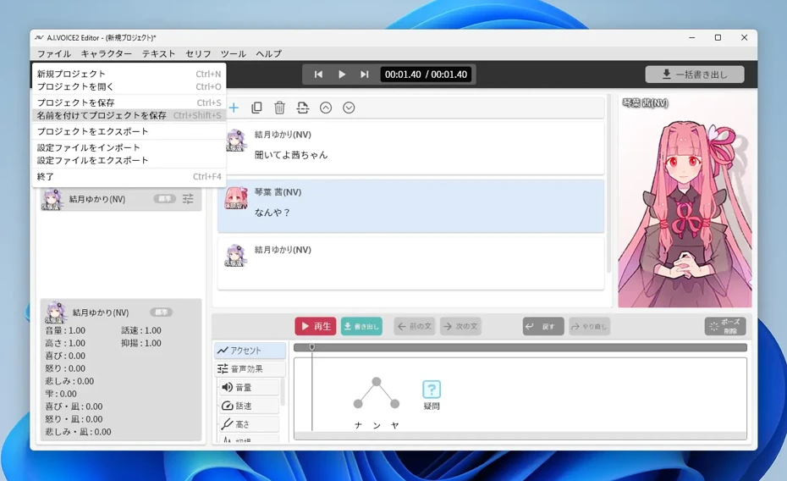Click the 話速 : 1.00 value

(x=141, y=330)
